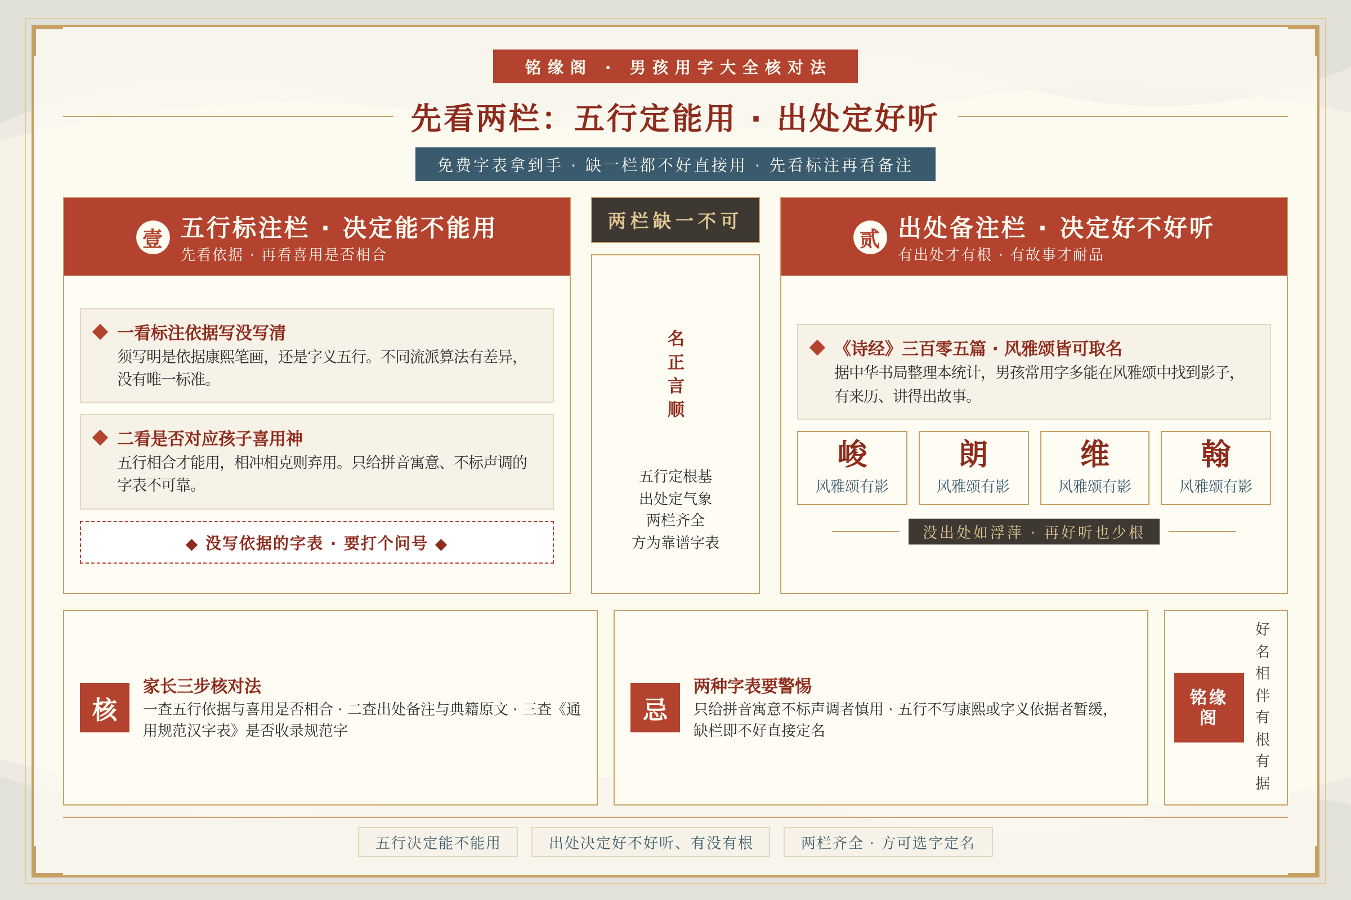Click heading 一看标注依据写没写清
Image resolution: width=1351 pixels, height=900 pixels.
click(202, 332)
